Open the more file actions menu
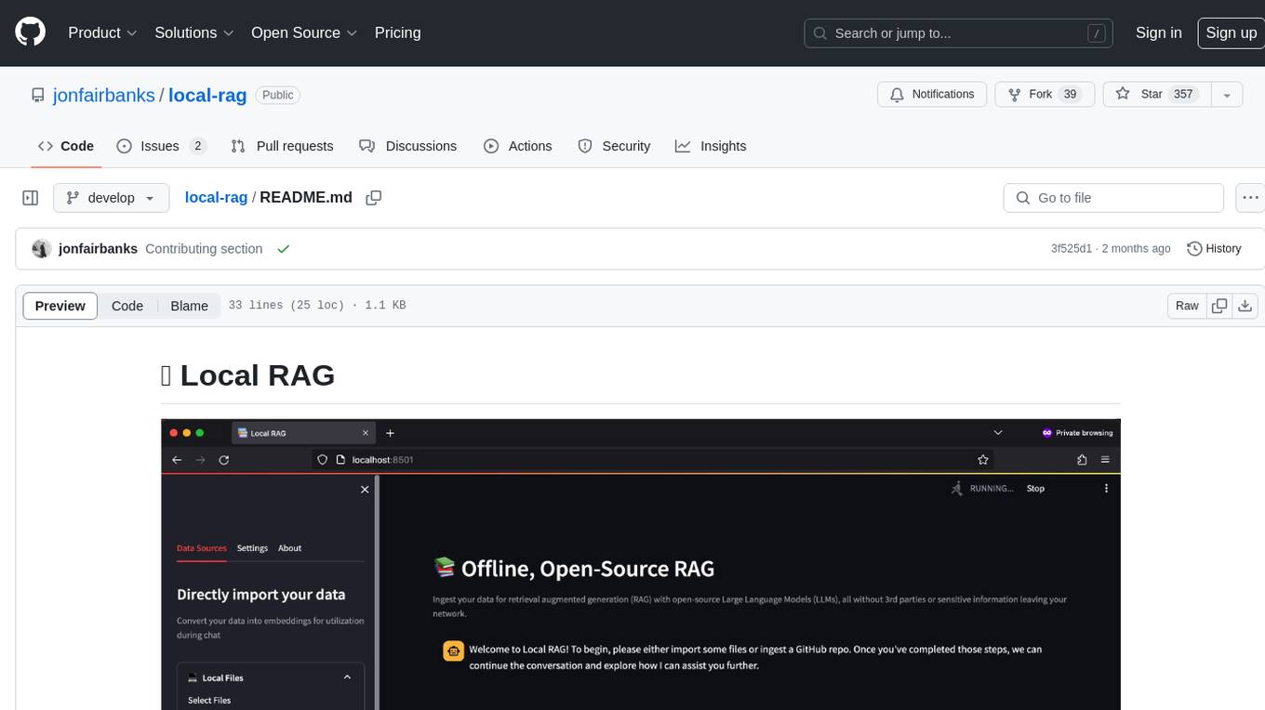Screen dimensions: 1265x710 [x=1250, y=198]
